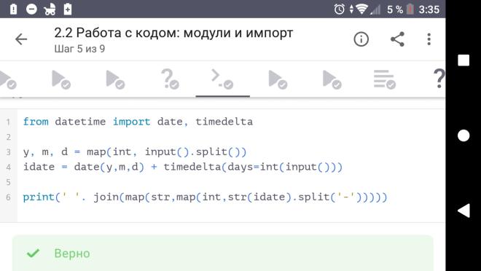The height and width of the screenshot is (271, 481).
Task: Place cursor in line 3 'y, m, d = map' code
Action: pos(135,152)
